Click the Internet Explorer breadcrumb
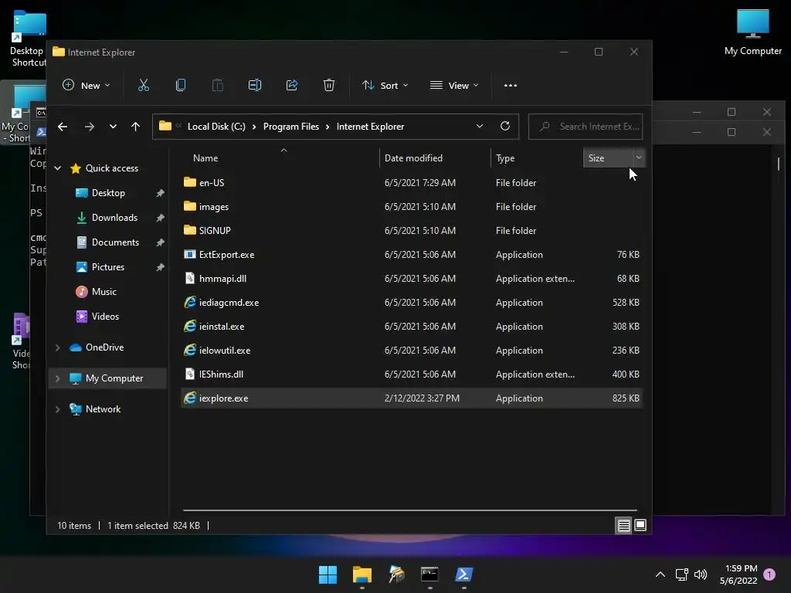 click(x=370, y=127)
